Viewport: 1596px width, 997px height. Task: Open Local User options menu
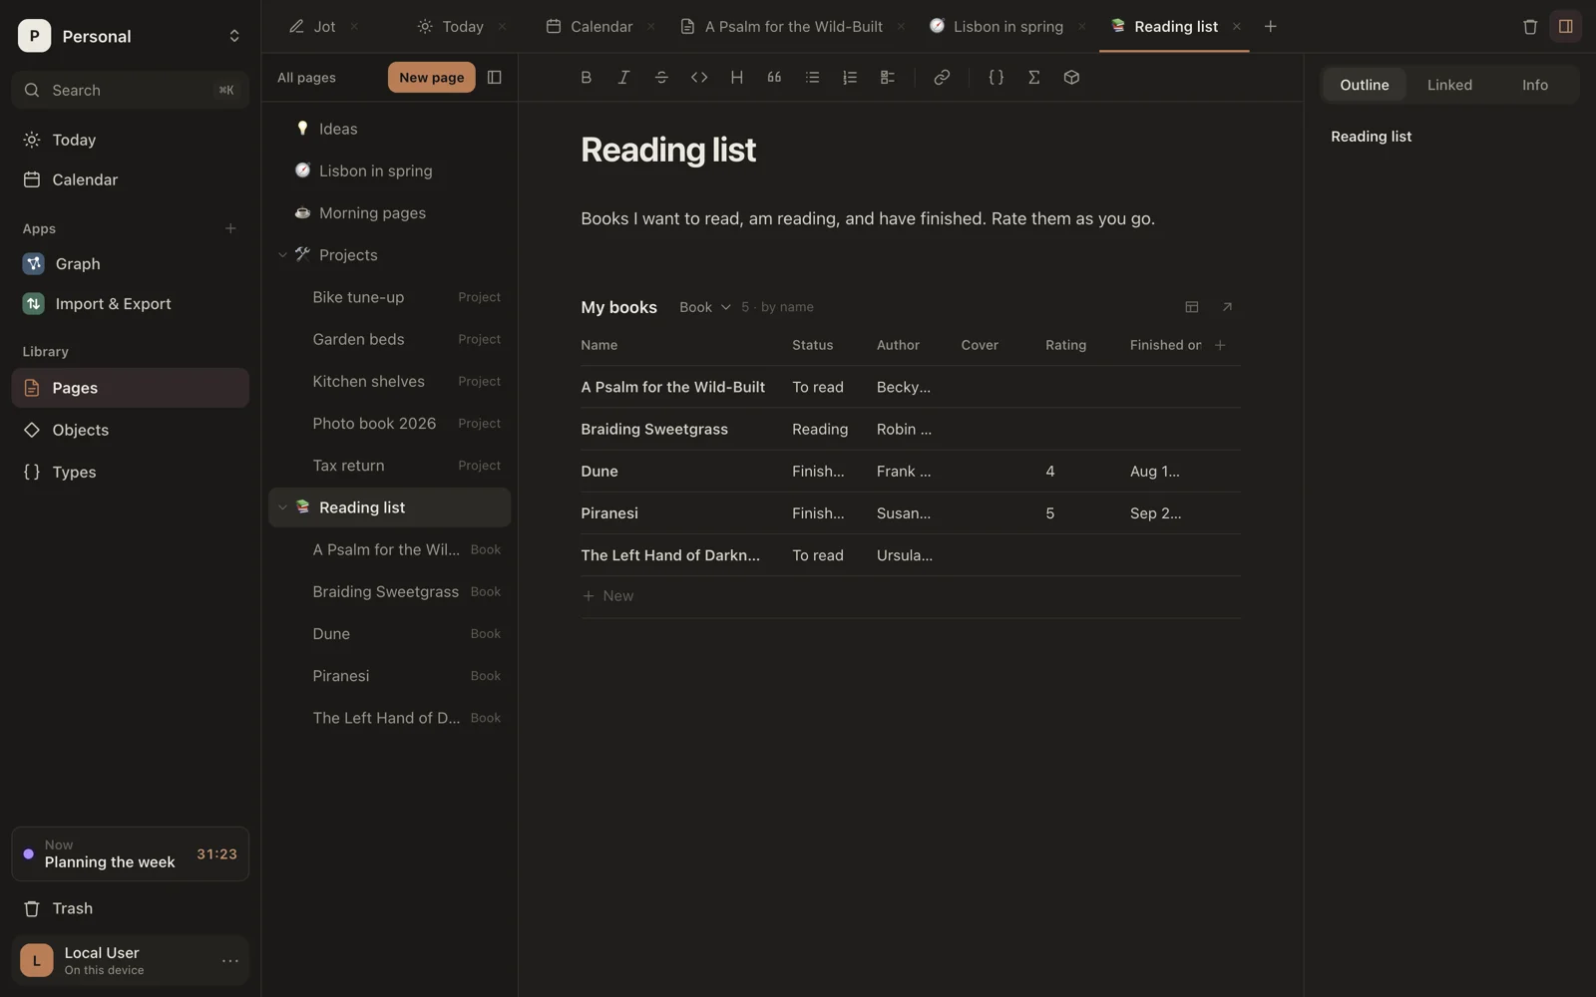(x=230, y=961)
